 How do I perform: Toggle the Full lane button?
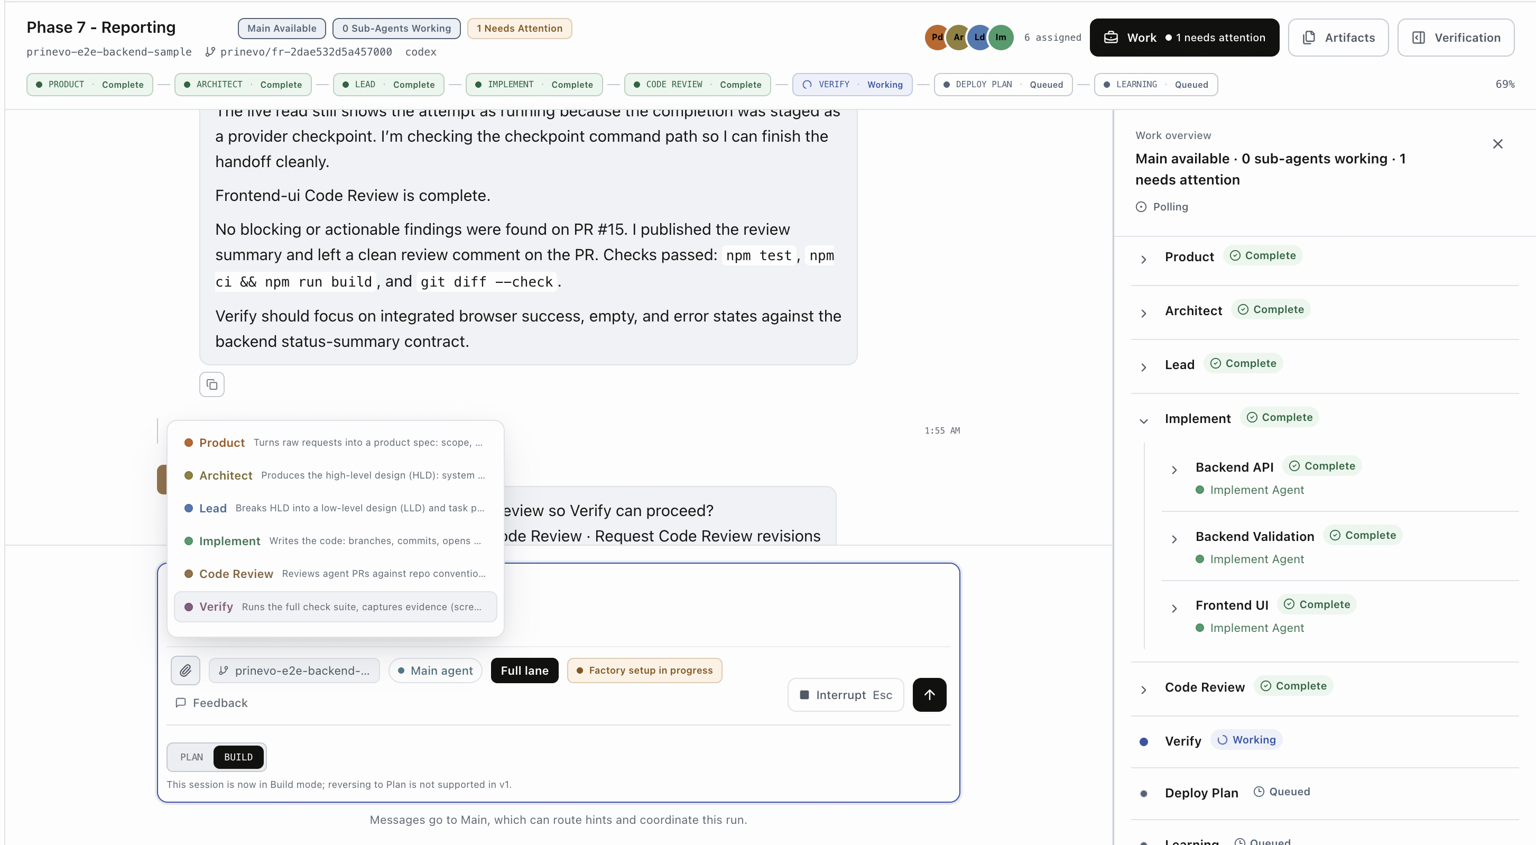point(524,671)
